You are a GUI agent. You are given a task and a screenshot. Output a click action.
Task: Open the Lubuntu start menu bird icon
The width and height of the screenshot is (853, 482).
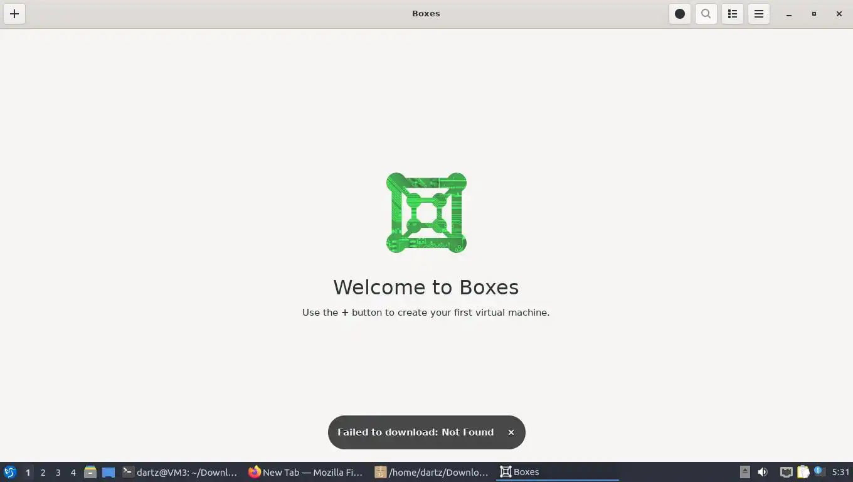tap(9, 472)
